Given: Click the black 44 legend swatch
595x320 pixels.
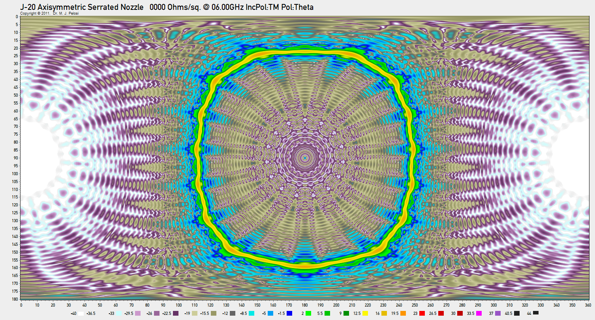Looking at the screenshot, I should tap(536, 313).
